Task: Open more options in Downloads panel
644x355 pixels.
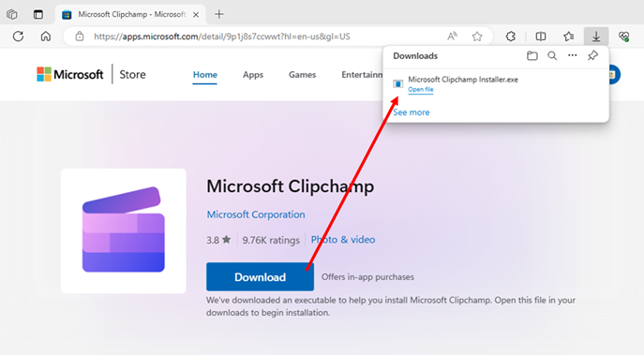Action: pyautogui.click(x=572, y=55)
